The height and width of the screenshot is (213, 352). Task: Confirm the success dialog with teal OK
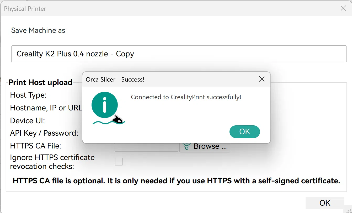[244, 132]
